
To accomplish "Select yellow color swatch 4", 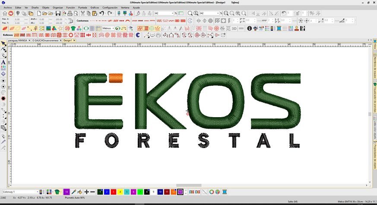I will (x=120, y=192).
